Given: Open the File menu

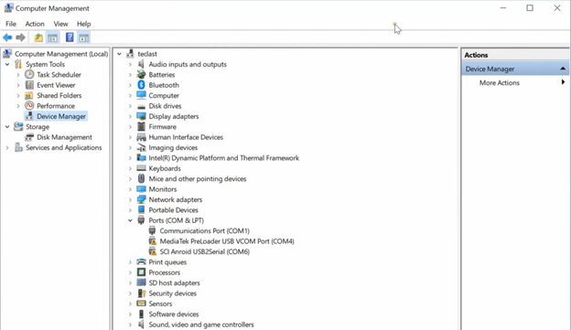Looking at the screenshot, I should pos(11,24).
